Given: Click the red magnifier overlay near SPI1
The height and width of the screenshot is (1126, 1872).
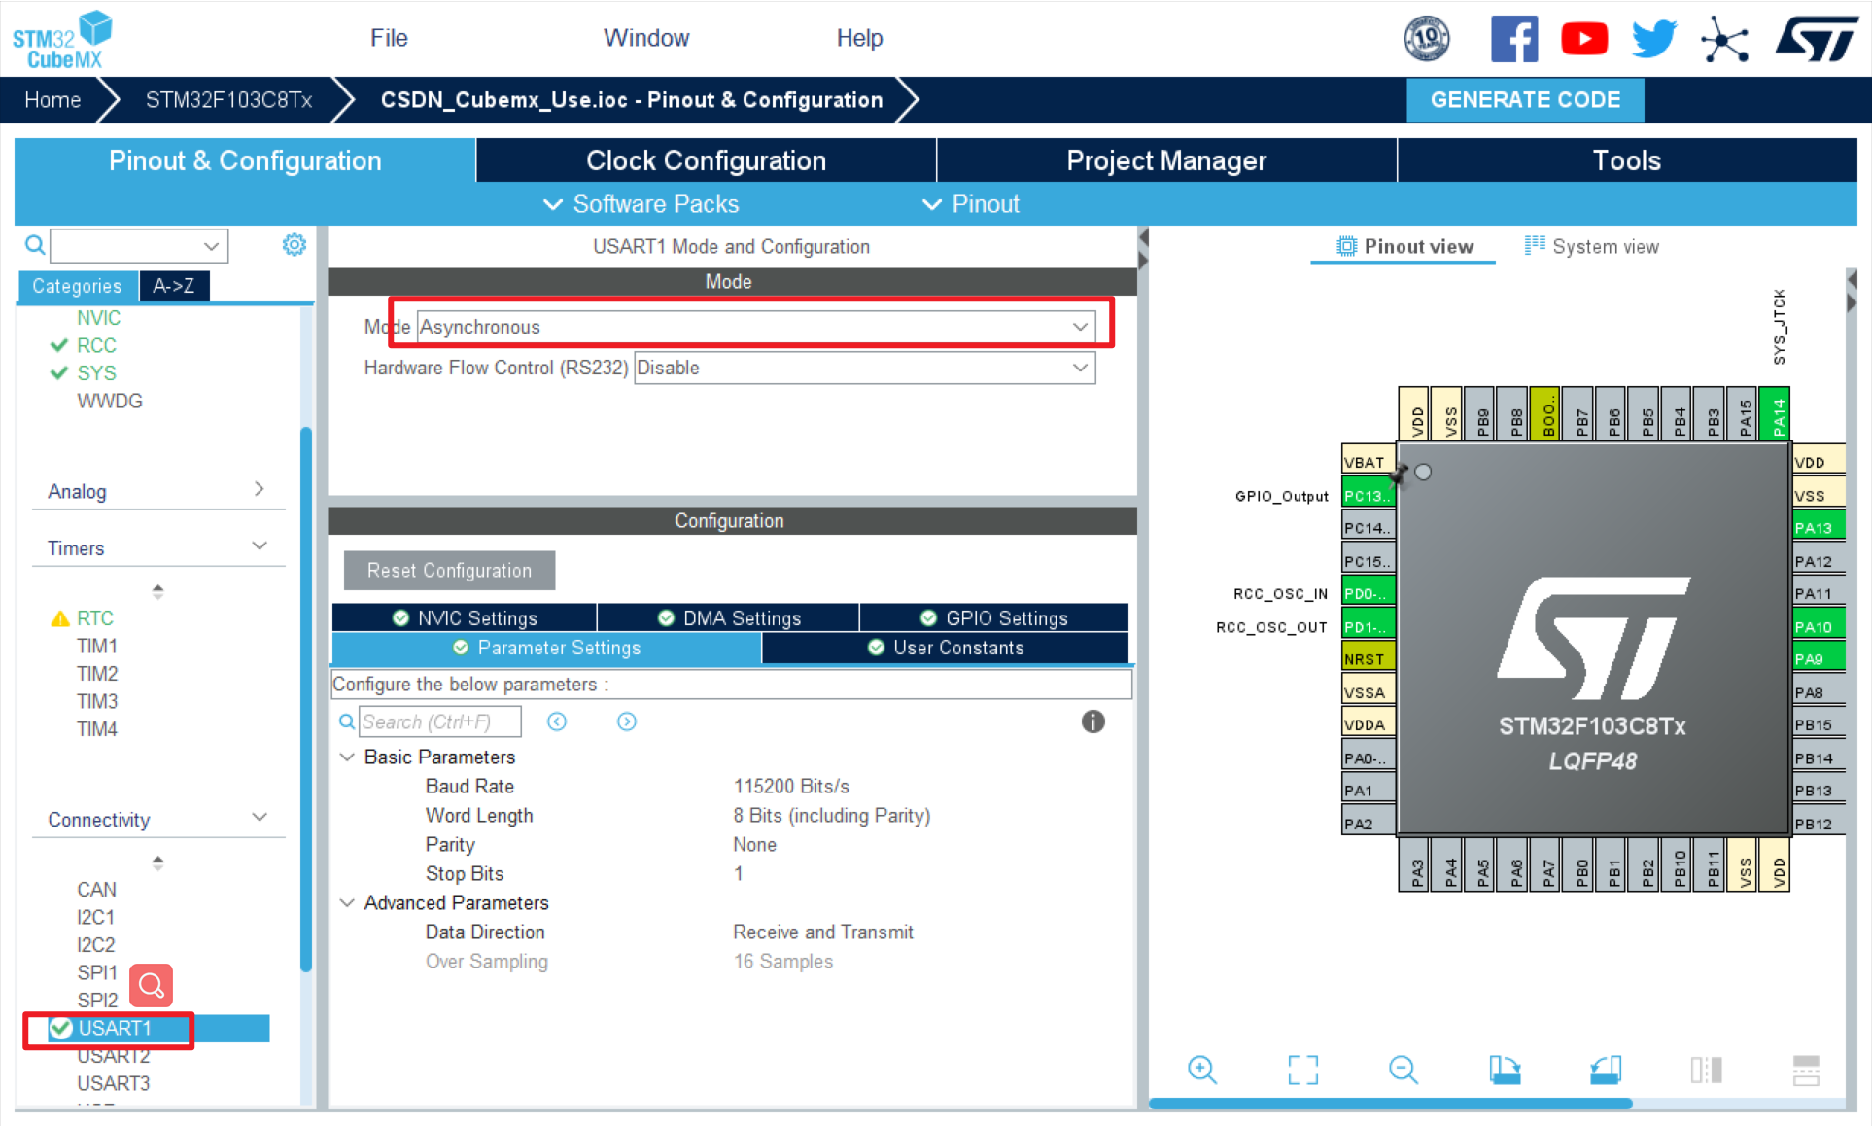Looking at the screenshot, I should click(x=152, y=986).
